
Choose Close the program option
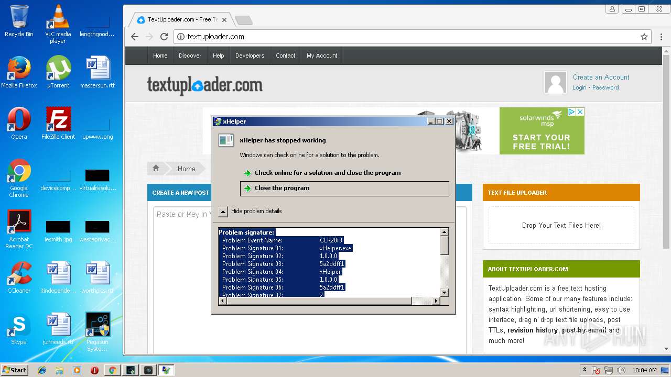[344, 188]
